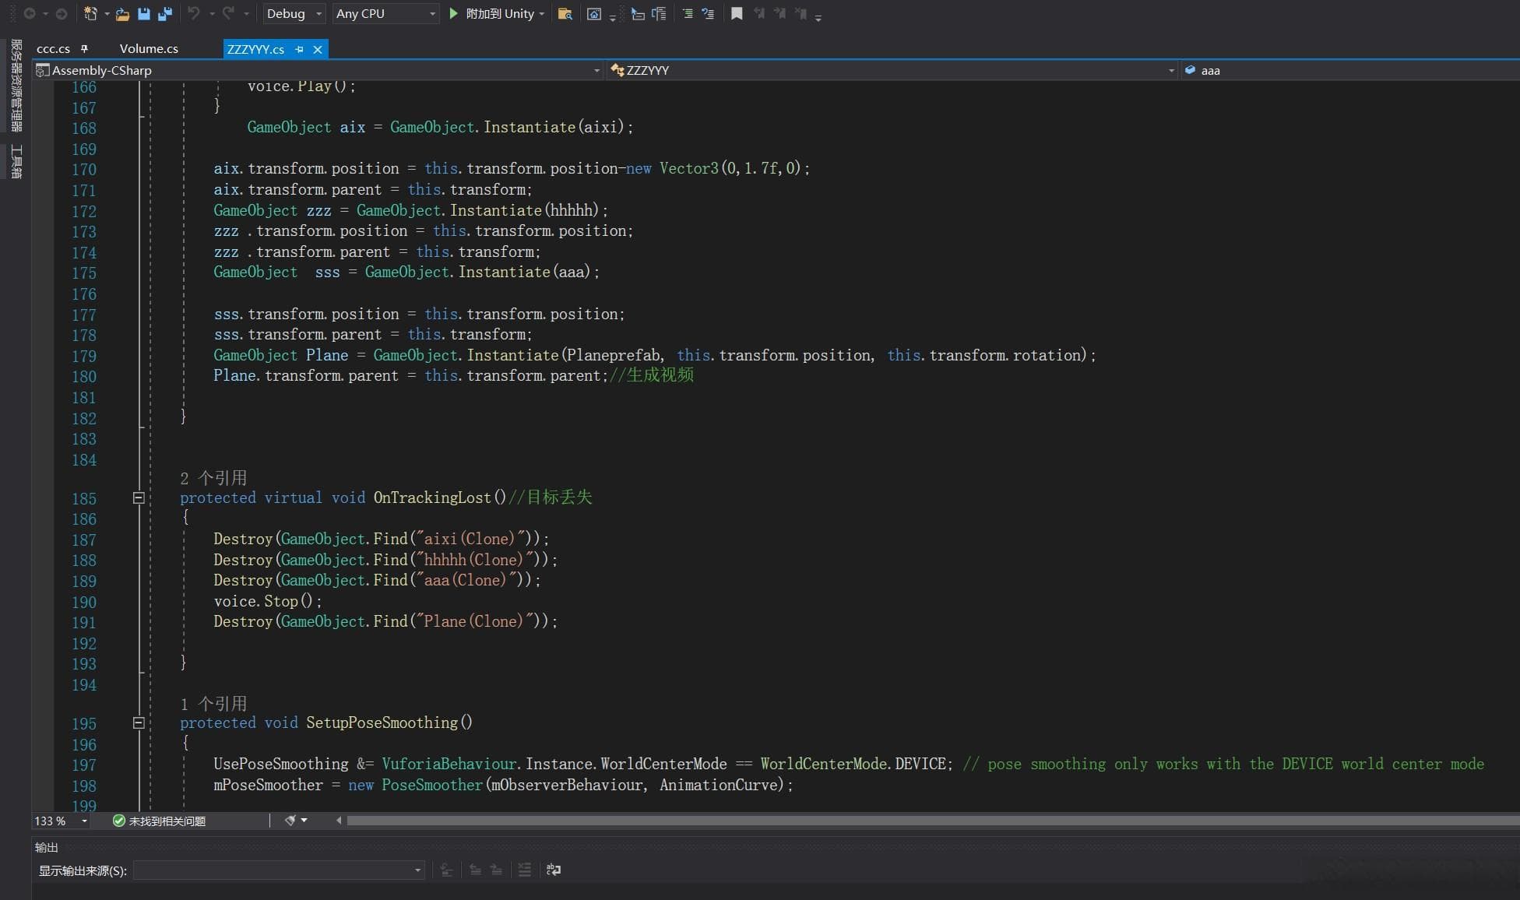1520x900 pixels.
Task: Click the Undo arrow icon
Action: [x=194, y=13]
